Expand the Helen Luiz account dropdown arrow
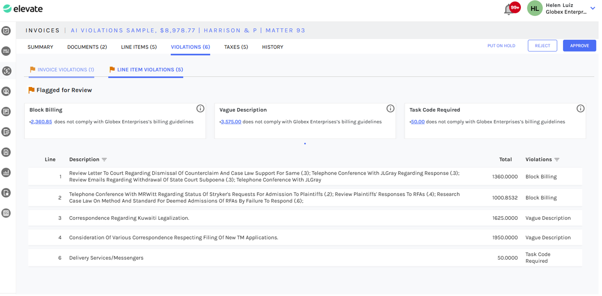 coord(593,8)
